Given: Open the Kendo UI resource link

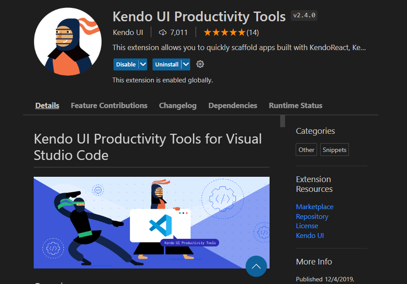Looking at the screenshot, I should (309, 236).
